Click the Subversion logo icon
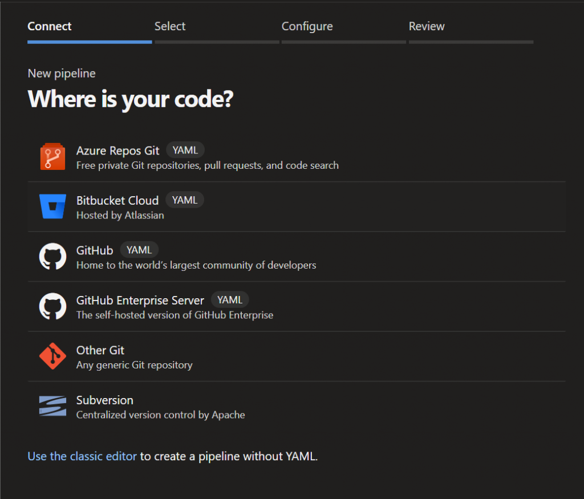This screenshot has height=499, width=584. [x=52, y=406]
